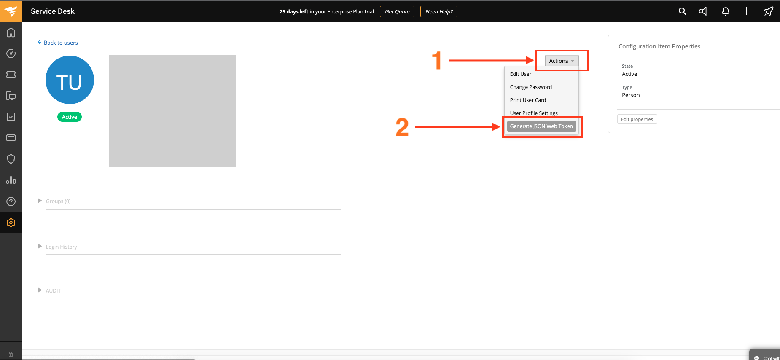This screenshot has height=360, width=780.
Task: Open the card-shaped icon in sidebar
Action: (x=11, y=138)
